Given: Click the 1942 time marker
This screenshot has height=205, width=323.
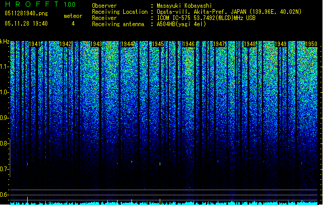Looking at the screenshot, I should pyautogui.click(x=65, y=44).
